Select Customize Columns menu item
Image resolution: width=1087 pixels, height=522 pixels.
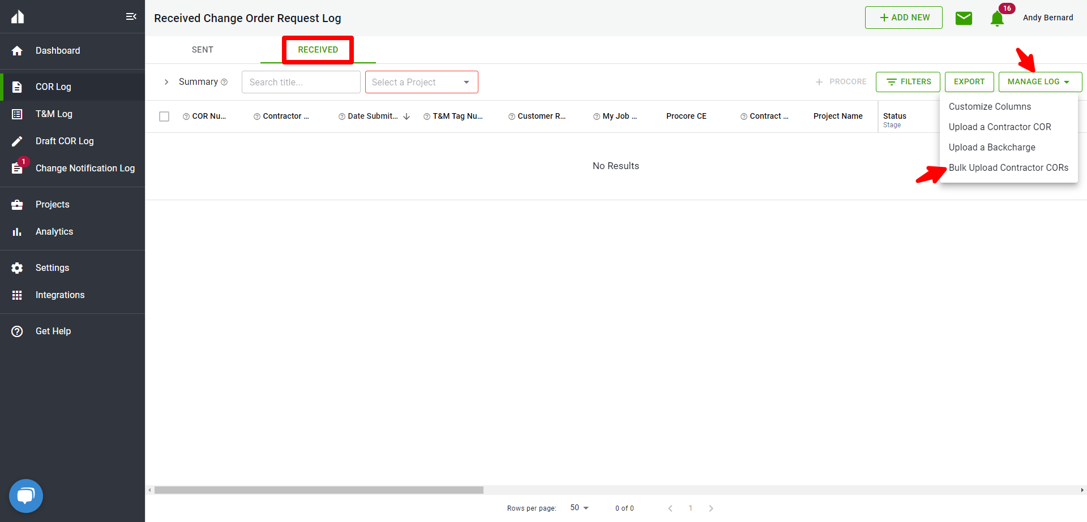pos(990,106)
